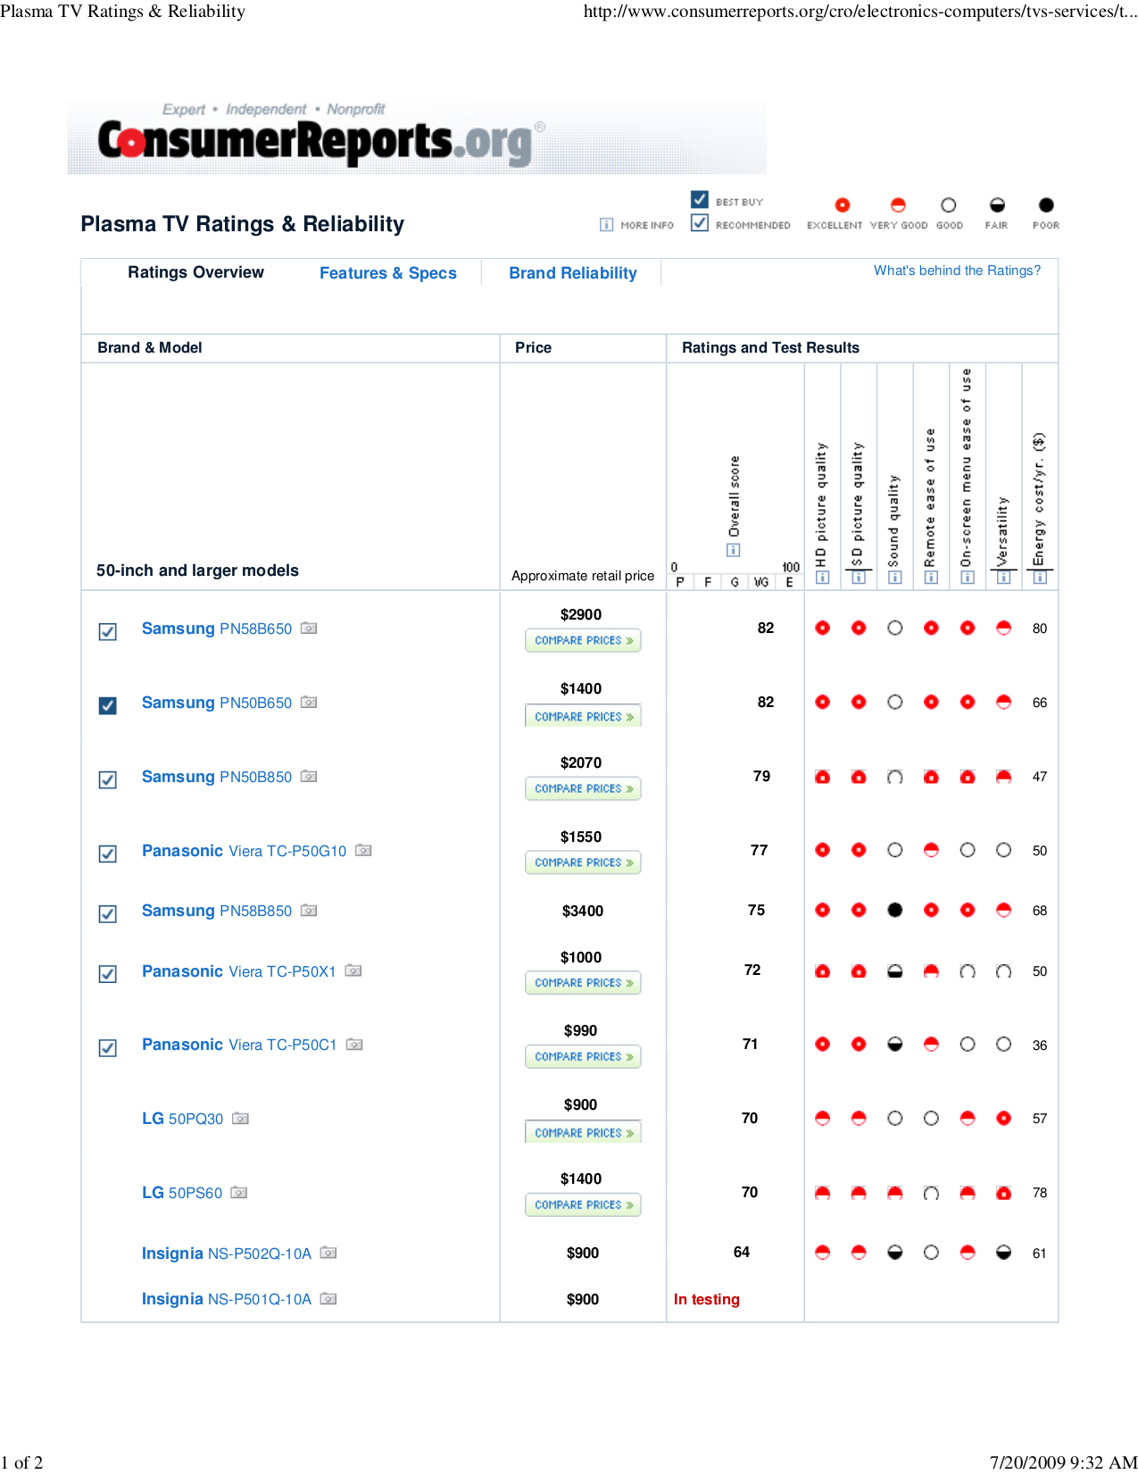Click the Very Good rating symbol in legend
The height and width of the screenshot is (1474, 1138).
point(899,205)
